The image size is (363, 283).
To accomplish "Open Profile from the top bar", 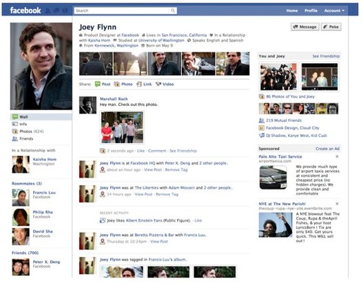I will click(x=311, y=10).
